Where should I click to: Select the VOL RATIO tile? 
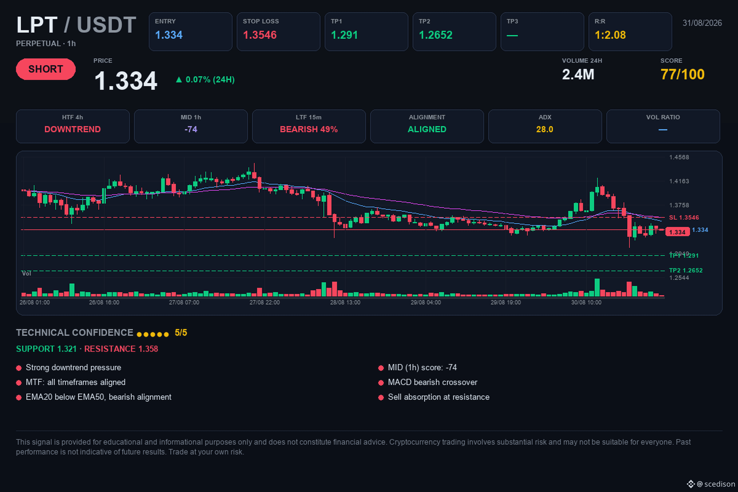click(x=663, y=126)
